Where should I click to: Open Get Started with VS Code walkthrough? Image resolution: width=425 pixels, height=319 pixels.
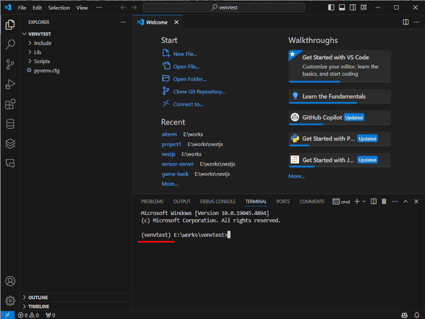coord(339,66)
